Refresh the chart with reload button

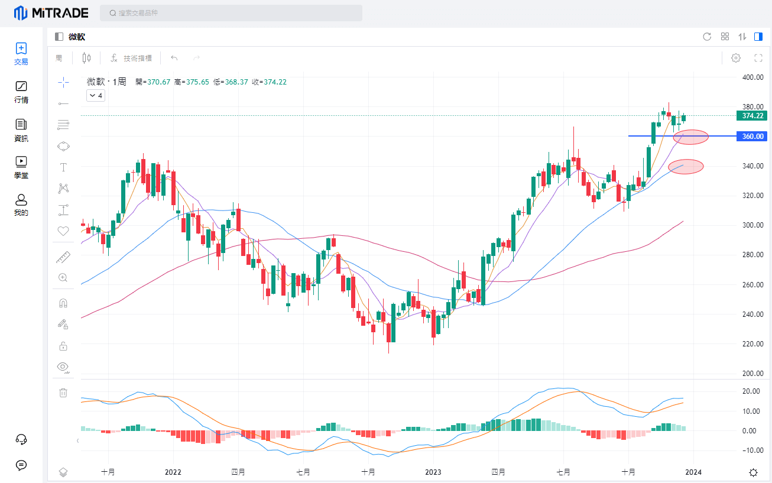pos(707,37)
